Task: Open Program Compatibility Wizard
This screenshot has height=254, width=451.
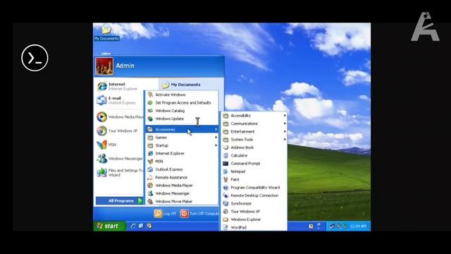Action: (x=254, y=188)
